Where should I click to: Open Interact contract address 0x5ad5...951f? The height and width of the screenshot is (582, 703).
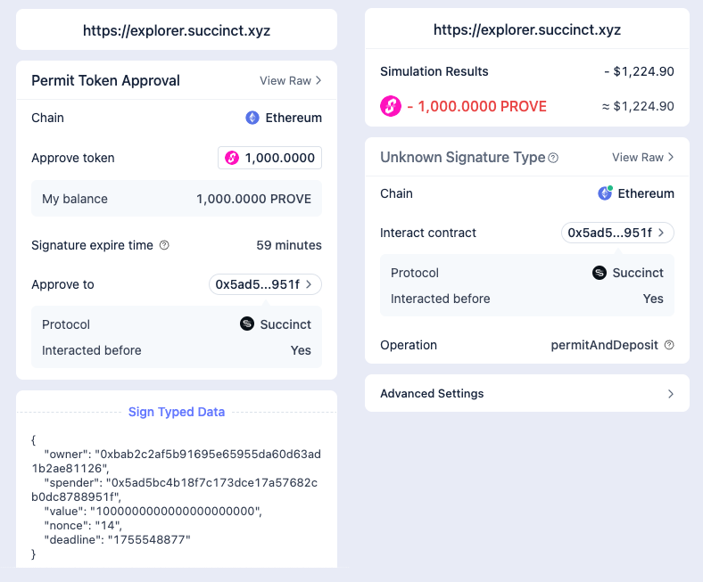coord(617,233)
